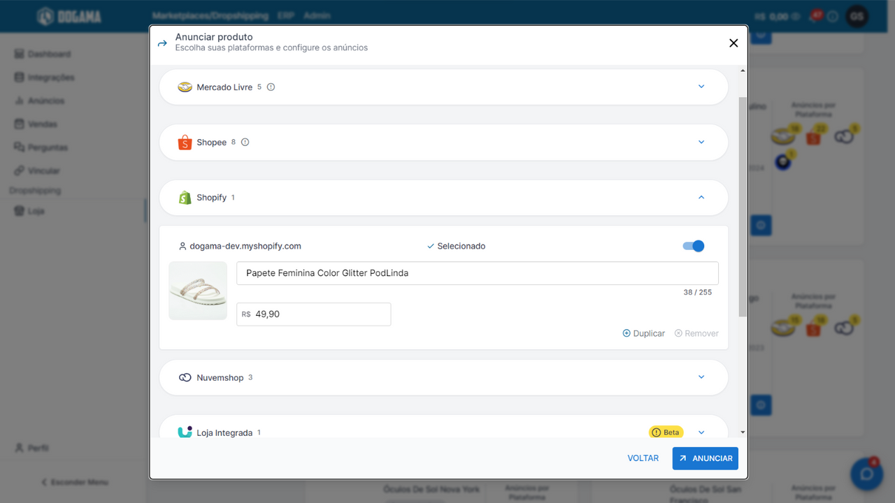Show Mercado Livre info tooltip icon
This screenshot has width=895, height=503.
tap(271, 87)
